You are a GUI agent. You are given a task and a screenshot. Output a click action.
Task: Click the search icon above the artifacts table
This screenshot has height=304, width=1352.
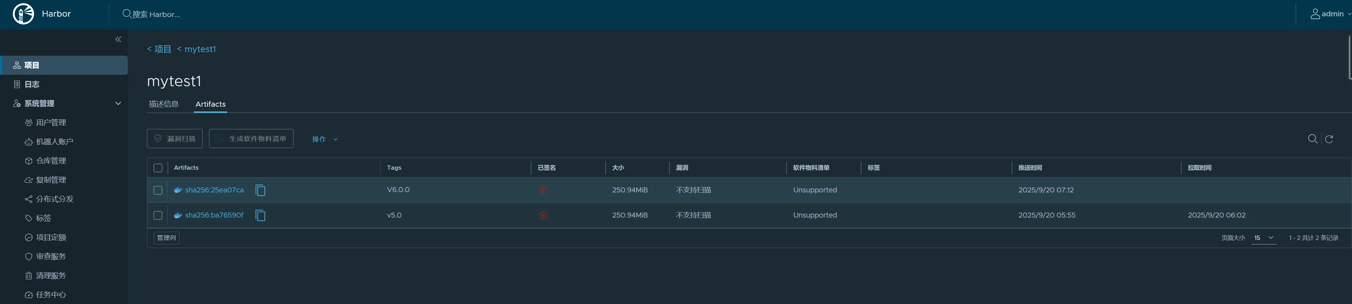click(x=1313, y=139)
